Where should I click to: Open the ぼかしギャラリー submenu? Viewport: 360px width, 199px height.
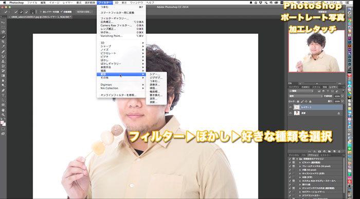[x=121, y=64]
